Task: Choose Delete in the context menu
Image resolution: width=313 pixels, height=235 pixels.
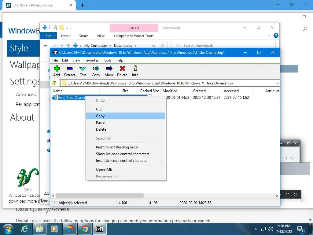Action: tap(126, 129)
